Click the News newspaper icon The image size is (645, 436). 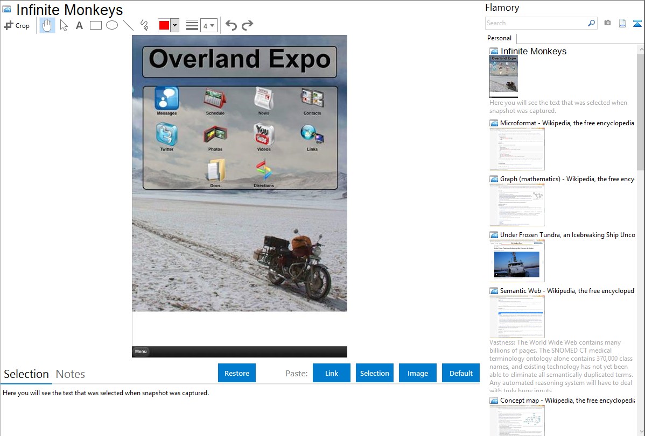pos(264,98)
